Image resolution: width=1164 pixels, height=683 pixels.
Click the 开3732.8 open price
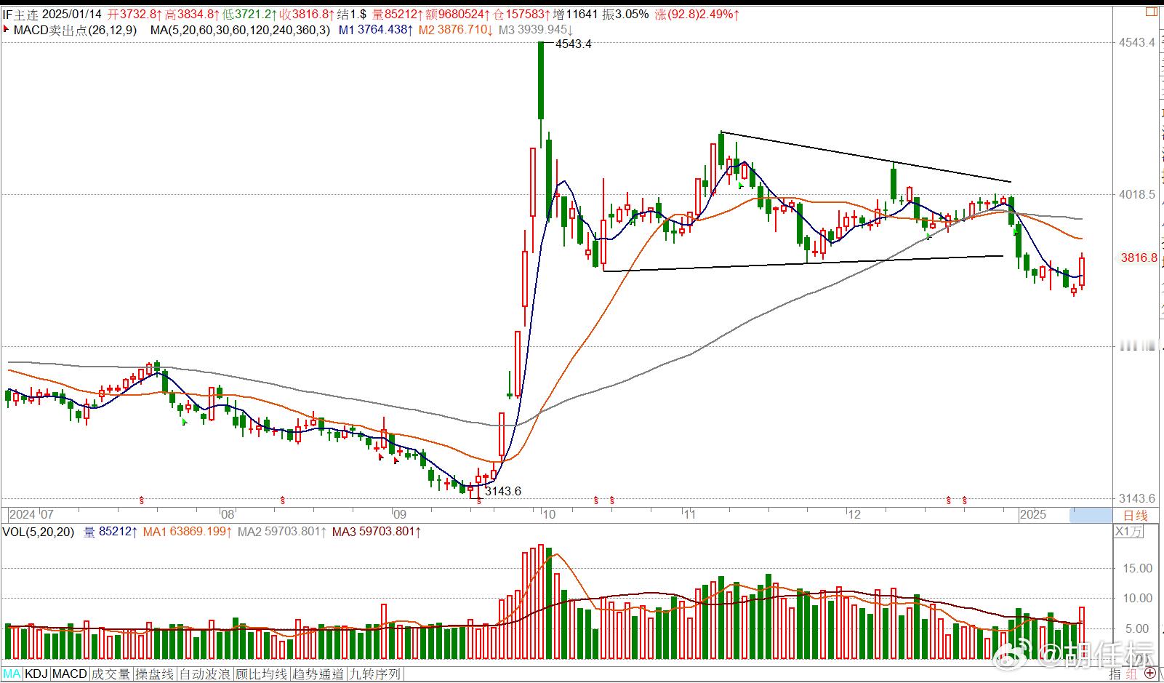point(135,14)
